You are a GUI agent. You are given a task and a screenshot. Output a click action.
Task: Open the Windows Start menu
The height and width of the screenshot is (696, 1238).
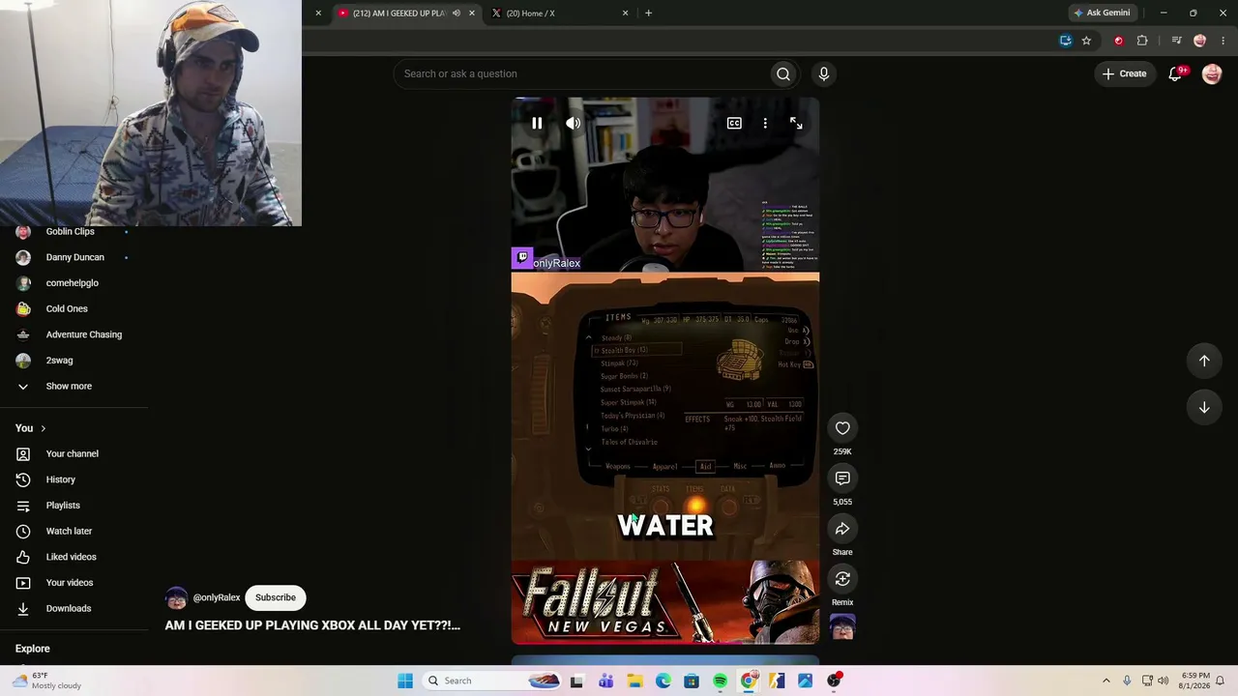[405, 681]
